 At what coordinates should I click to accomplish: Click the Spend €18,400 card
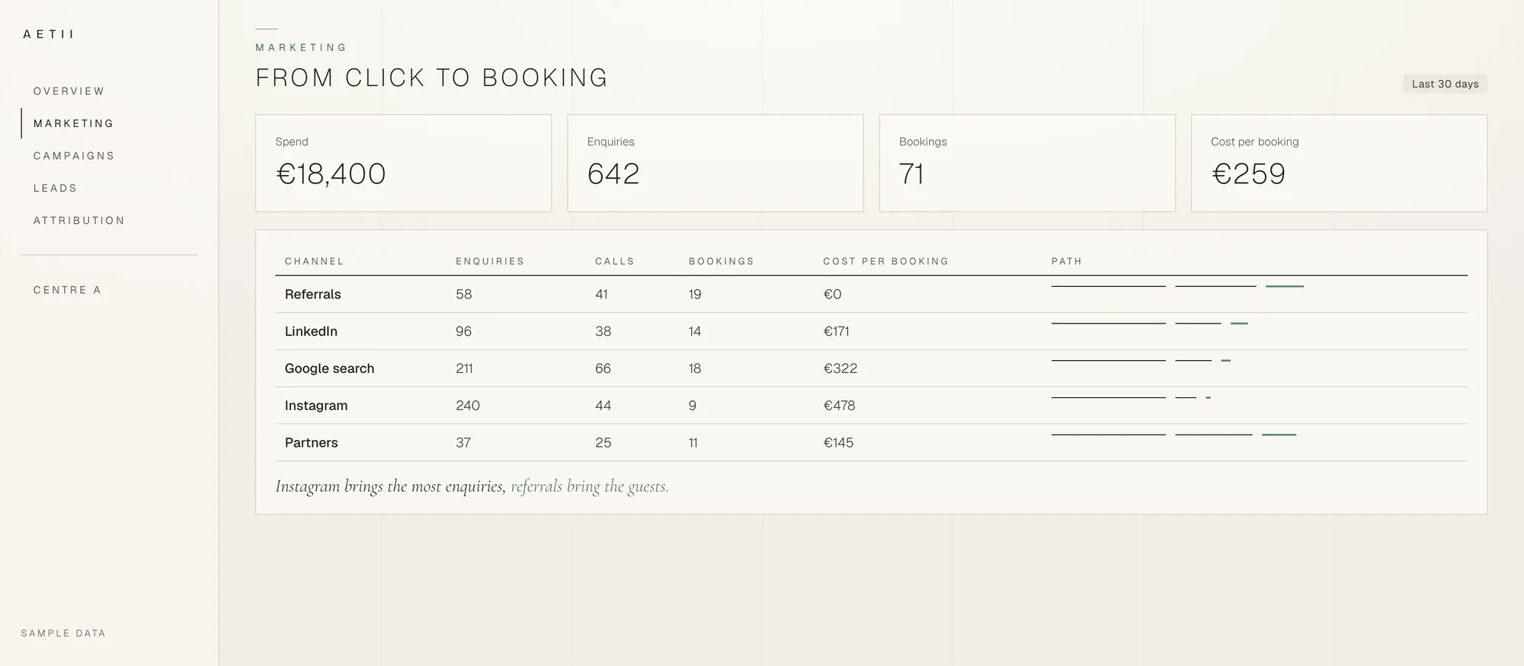coord(403,163)
